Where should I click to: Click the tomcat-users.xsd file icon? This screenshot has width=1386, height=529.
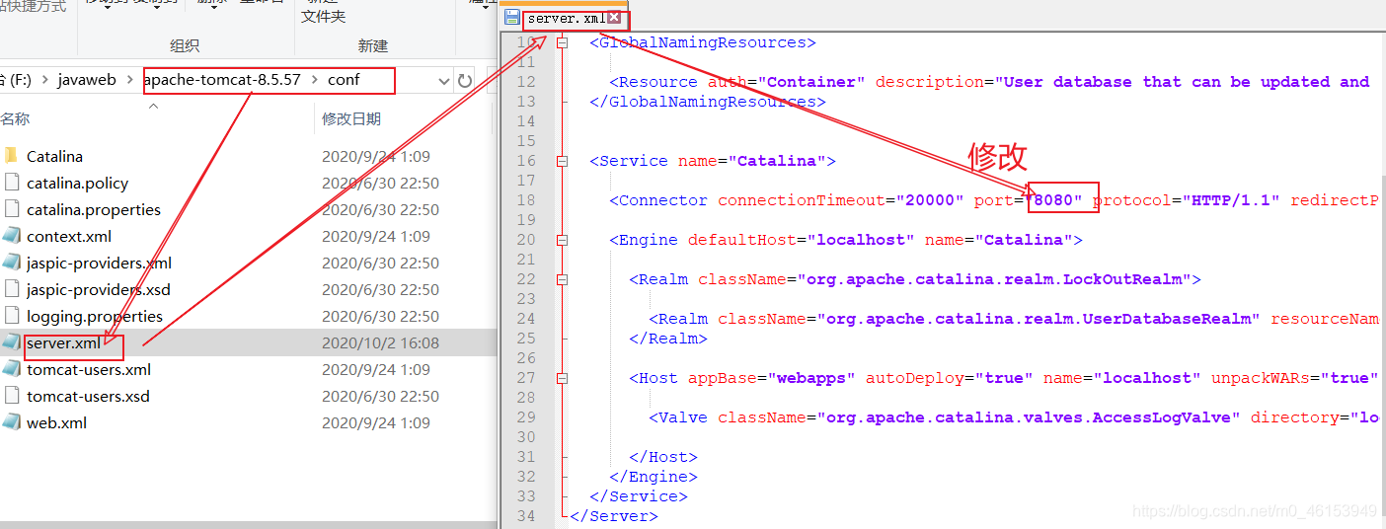[x=12, y=396]
